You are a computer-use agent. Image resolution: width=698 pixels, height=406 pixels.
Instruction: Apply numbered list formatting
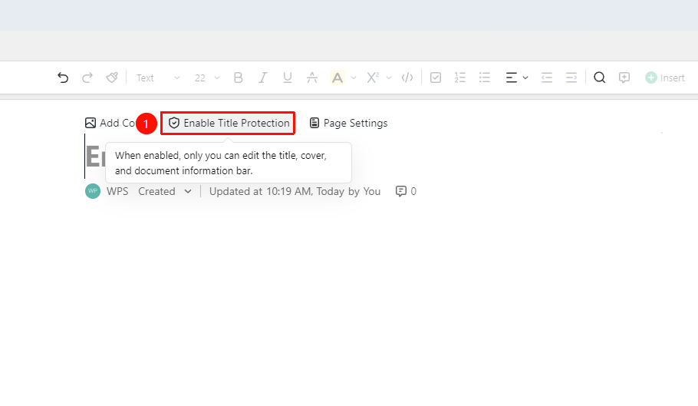[460, 78]
